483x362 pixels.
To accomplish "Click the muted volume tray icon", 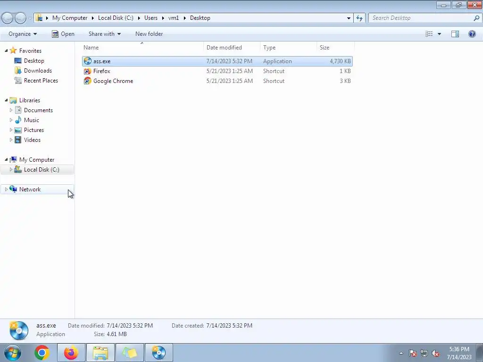I will pyautogui.click(x=435, y=353).
